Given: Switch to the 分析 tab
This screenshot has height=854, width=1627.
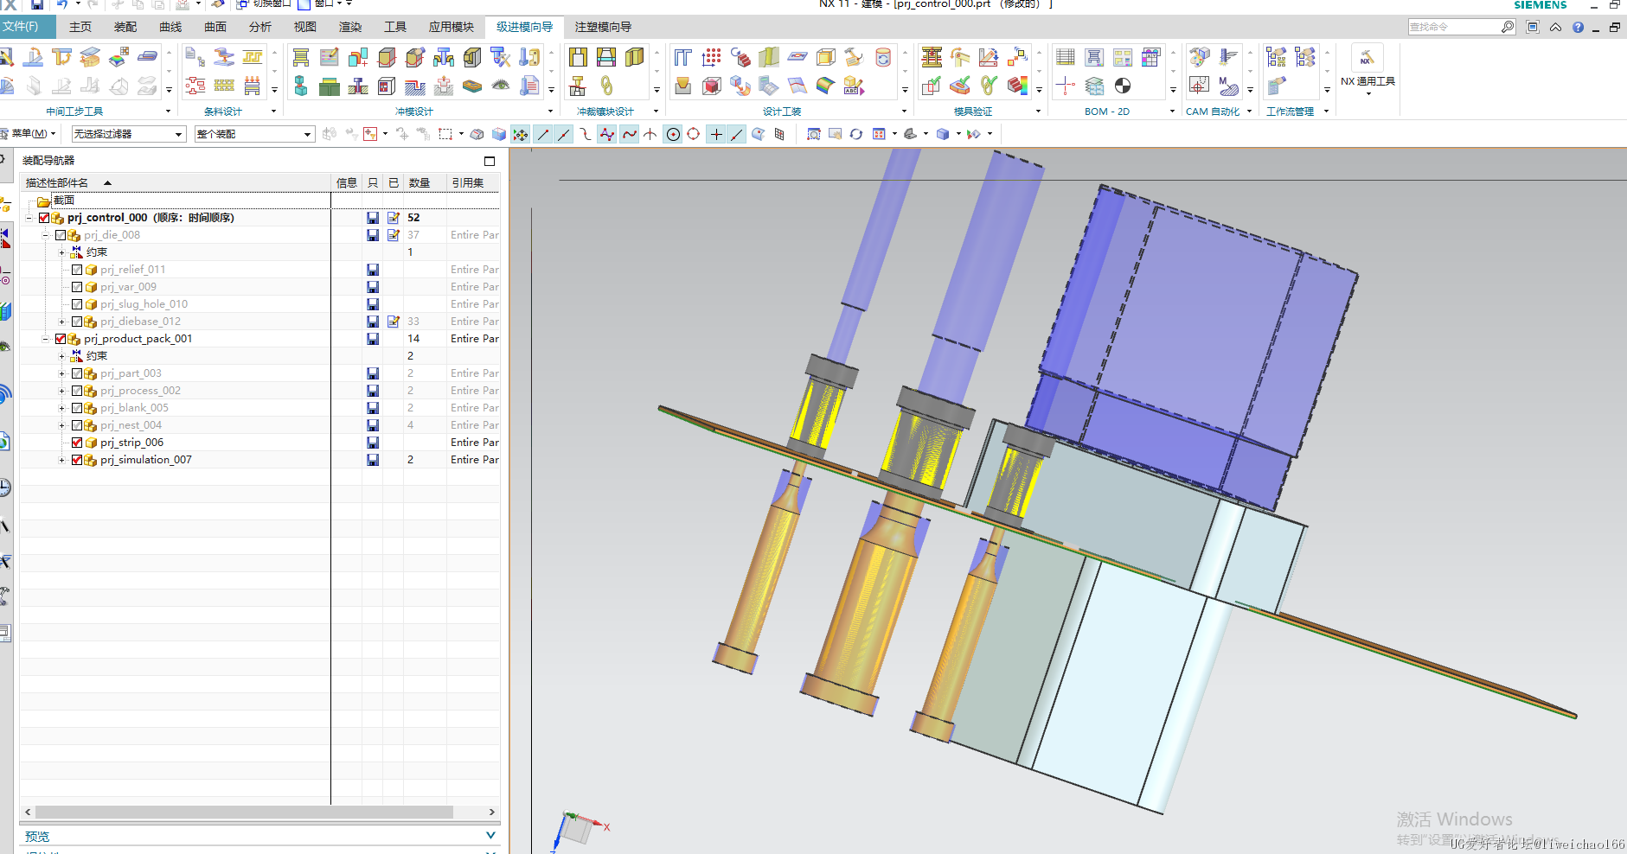Looking at the screenshot, I should pyautogui.click(x=260, y=27).
